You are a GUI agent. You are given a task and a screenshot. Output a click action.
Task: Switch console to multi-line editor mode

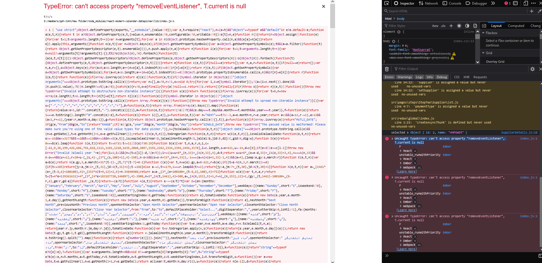pos(540,256)
